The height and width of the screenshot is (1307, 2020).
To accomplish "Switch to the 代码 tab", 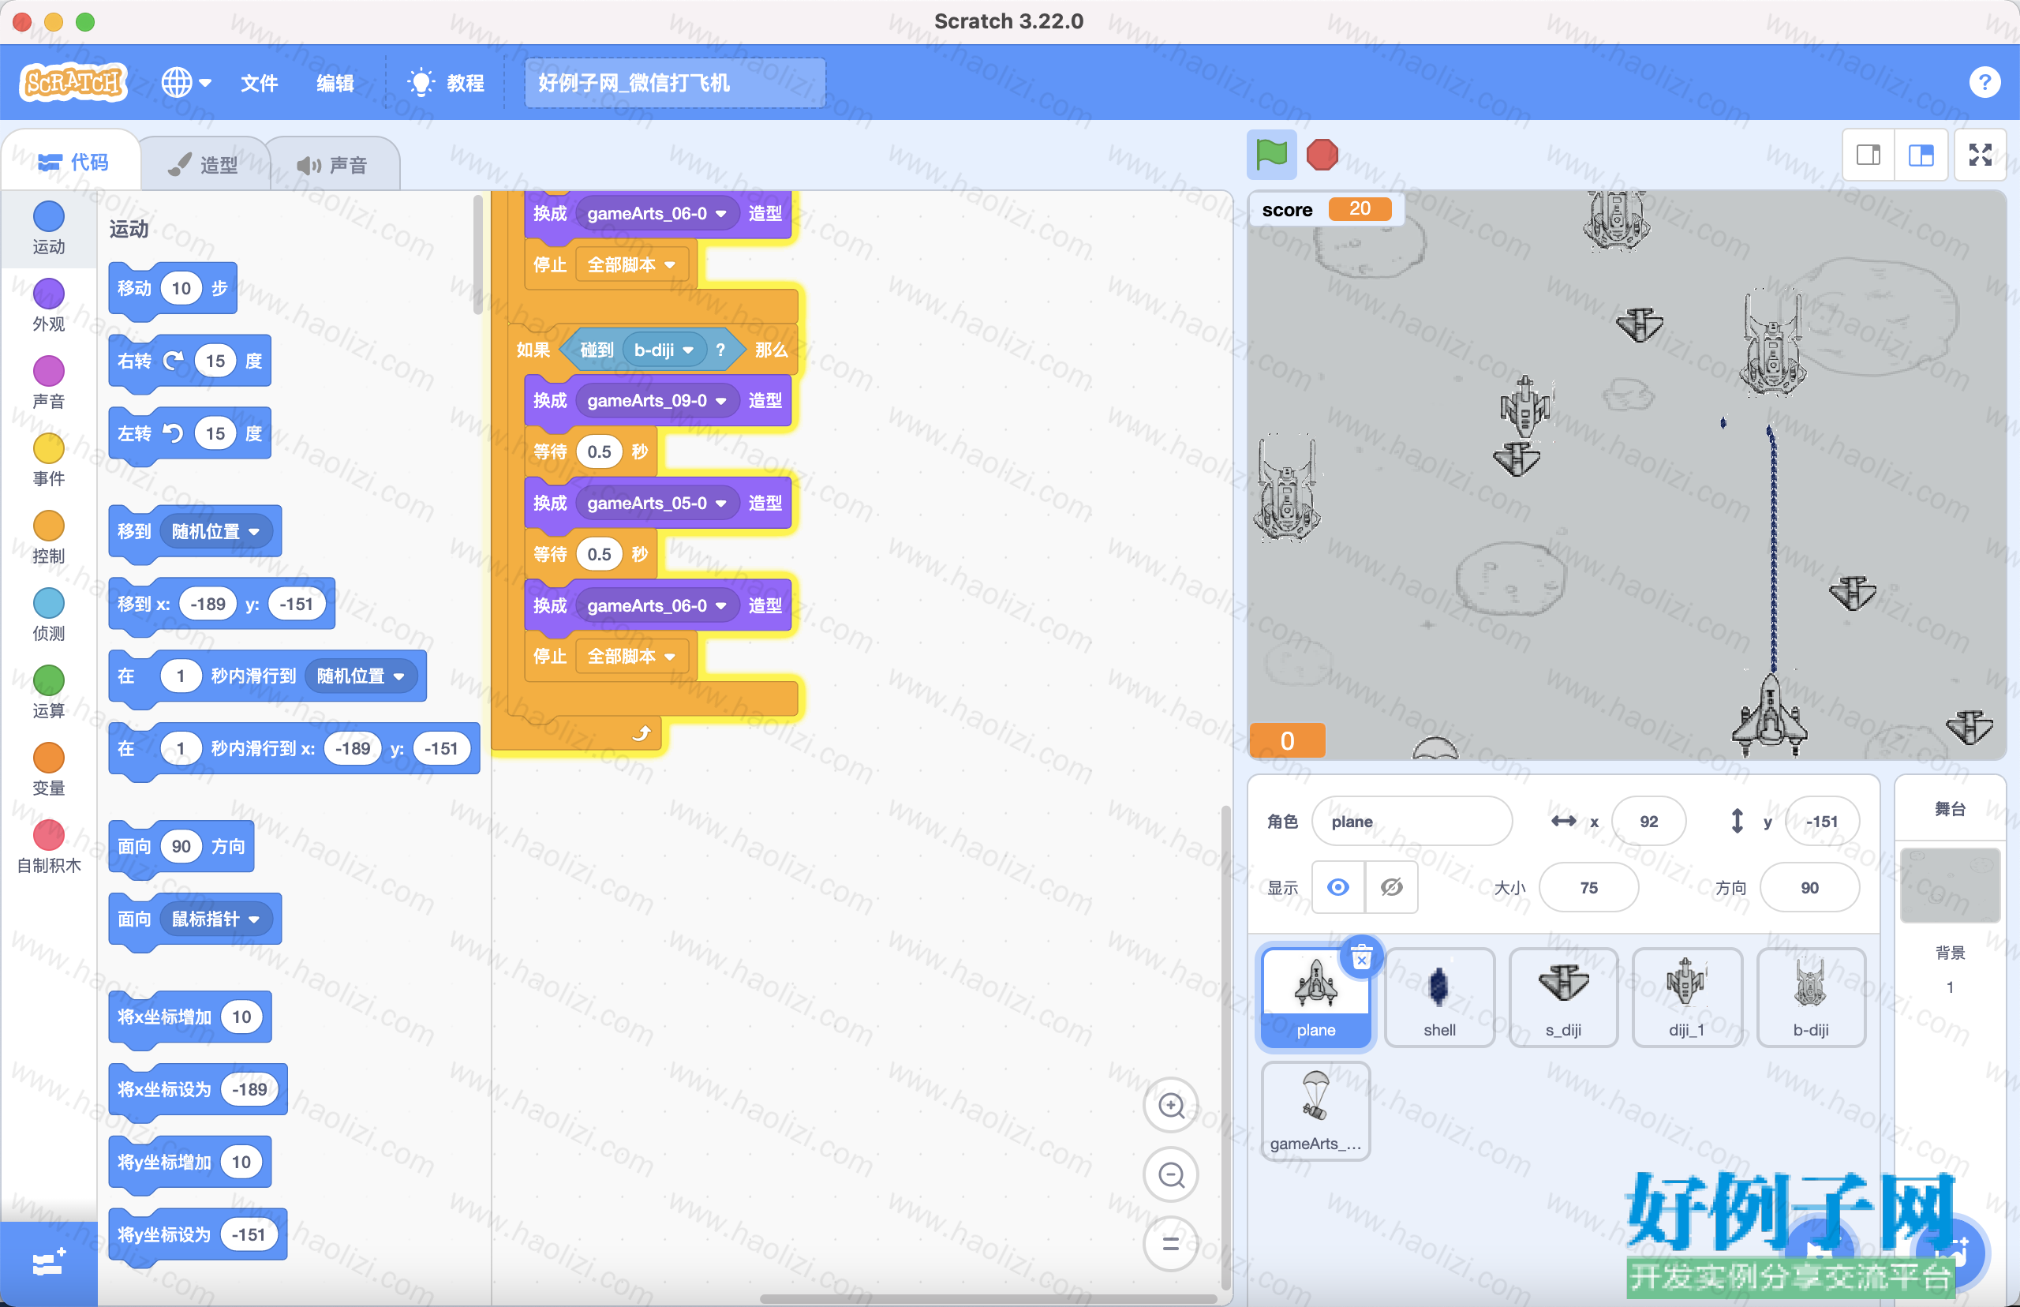I will 73,162.
